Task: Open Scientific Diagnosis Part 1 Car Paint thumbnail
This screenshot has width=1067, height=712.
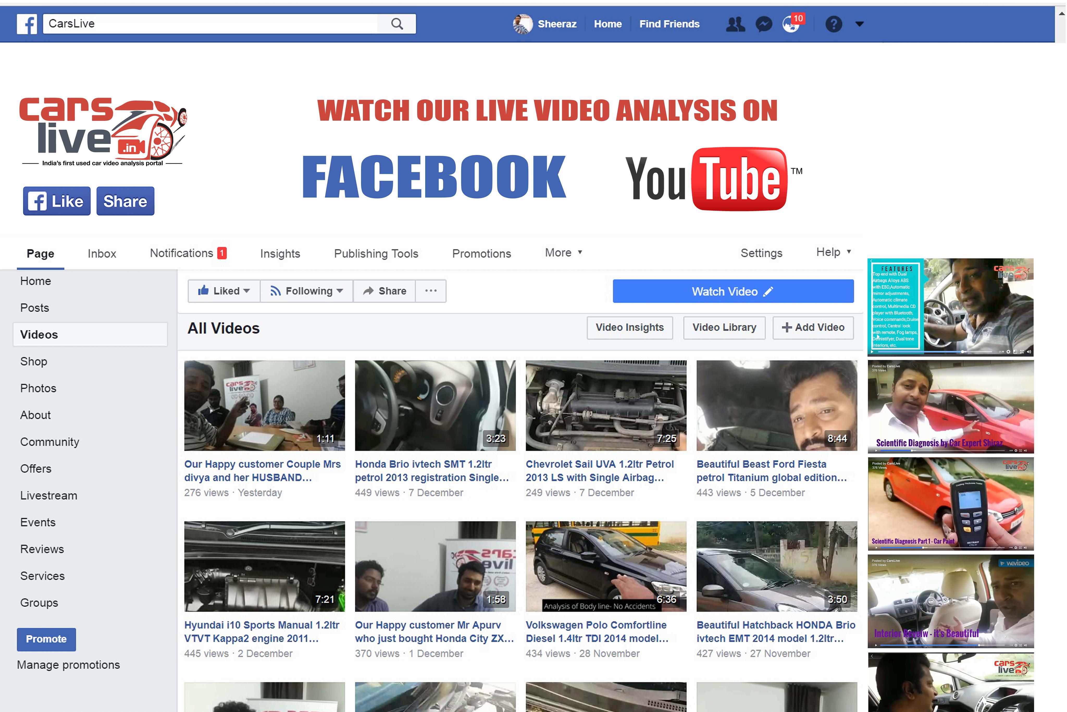Action: [x=950, y=504]
